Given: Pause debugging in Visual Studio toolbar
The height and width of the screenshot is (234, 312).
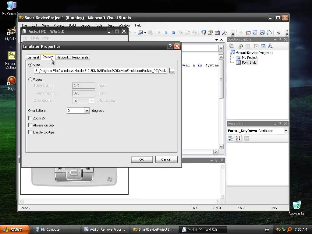Looking at the screenshot, I should click(166, 33).
